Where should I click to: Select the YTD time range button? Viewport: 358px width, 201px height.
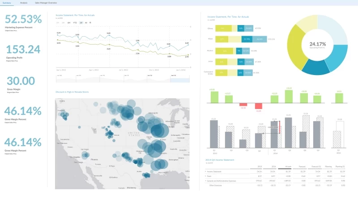[75, 23]
